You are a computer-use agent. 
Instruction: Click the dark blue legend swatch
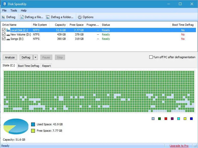pyautogui.click(x=191, y=119)
